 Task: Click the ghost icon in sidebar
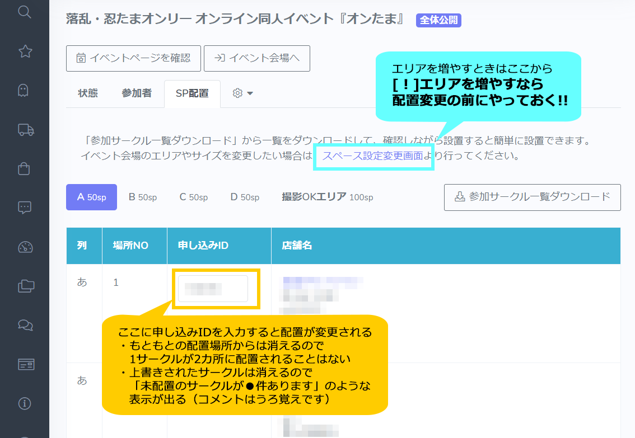tap(25, 91)
